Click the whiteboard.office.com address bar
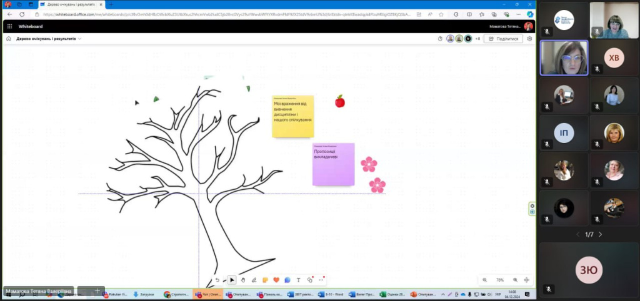This screenshot has height=301, width=640. click(226, 14)
